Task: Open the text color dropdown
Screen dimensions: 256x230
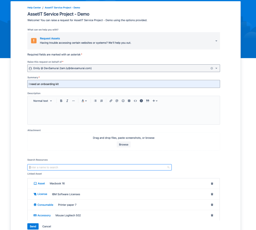Action: (84, 101)
